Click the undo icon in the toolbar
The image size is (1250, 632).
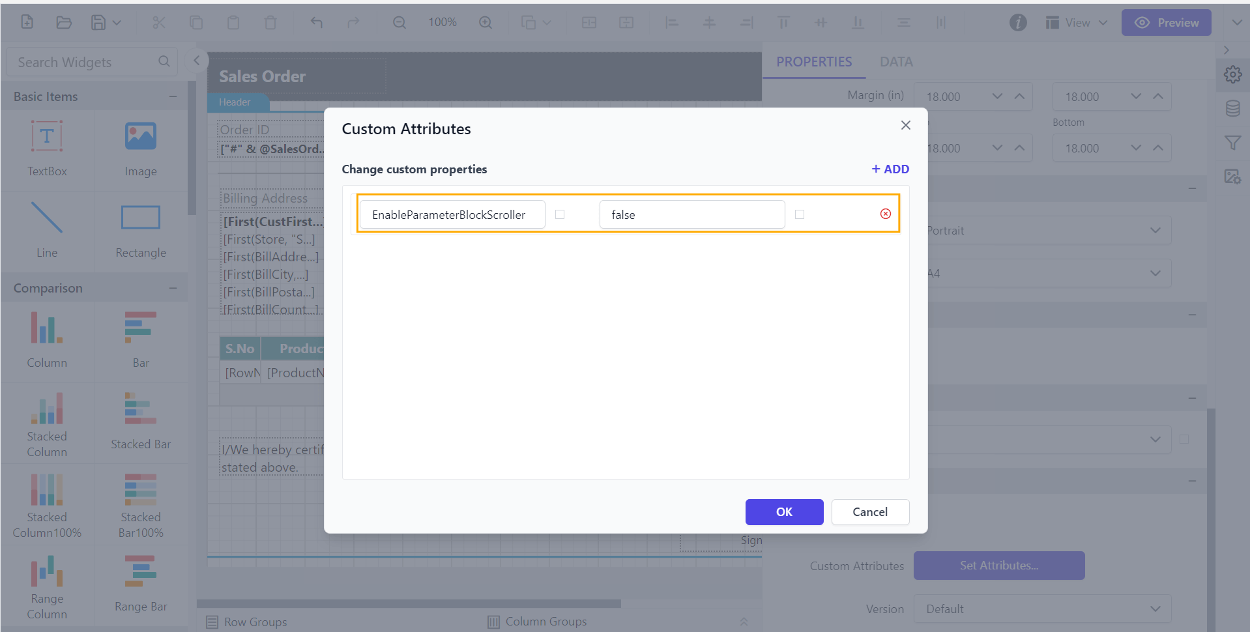tap(316, 22)
